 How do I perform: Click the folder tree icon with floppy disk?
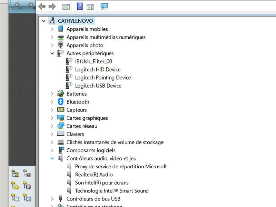(27, 186)
